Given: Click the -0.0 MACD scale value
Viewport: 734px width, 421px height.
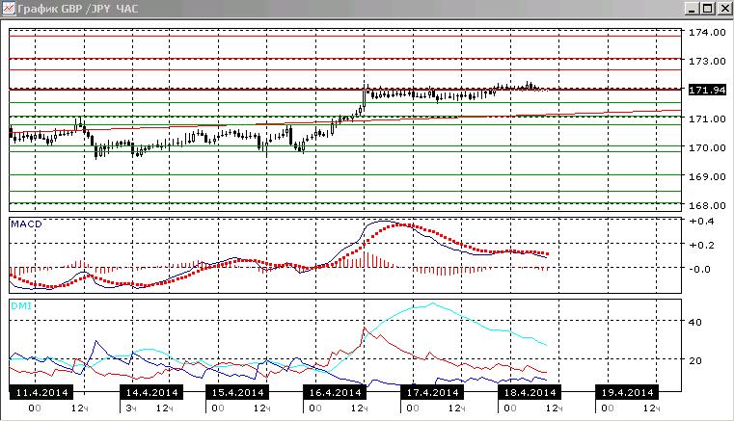Looking at the screenshot, I should pyautogui.click(x=700, y=270).
